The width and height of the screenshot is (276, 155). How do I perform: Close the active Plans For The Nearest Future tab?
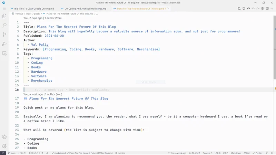(168, 8)
